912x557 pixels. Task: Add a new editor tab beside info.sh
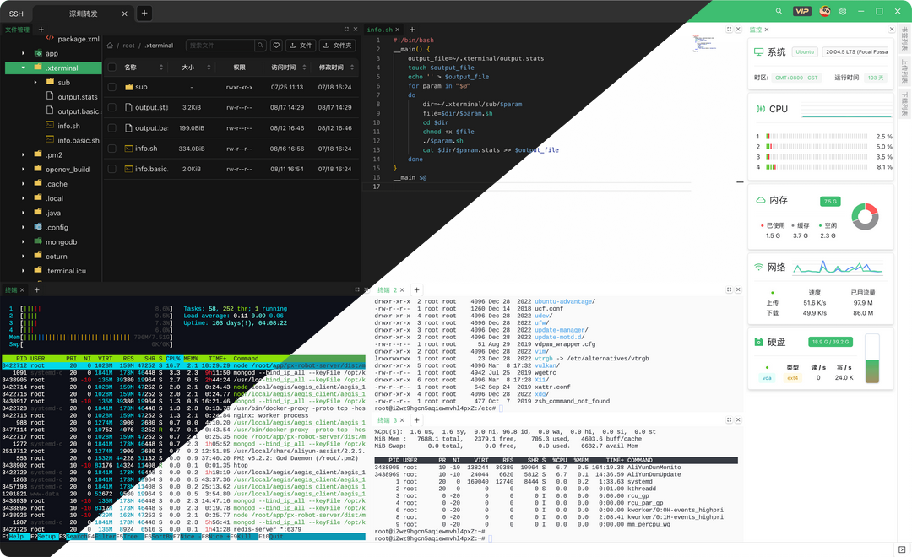coord(412,29)
